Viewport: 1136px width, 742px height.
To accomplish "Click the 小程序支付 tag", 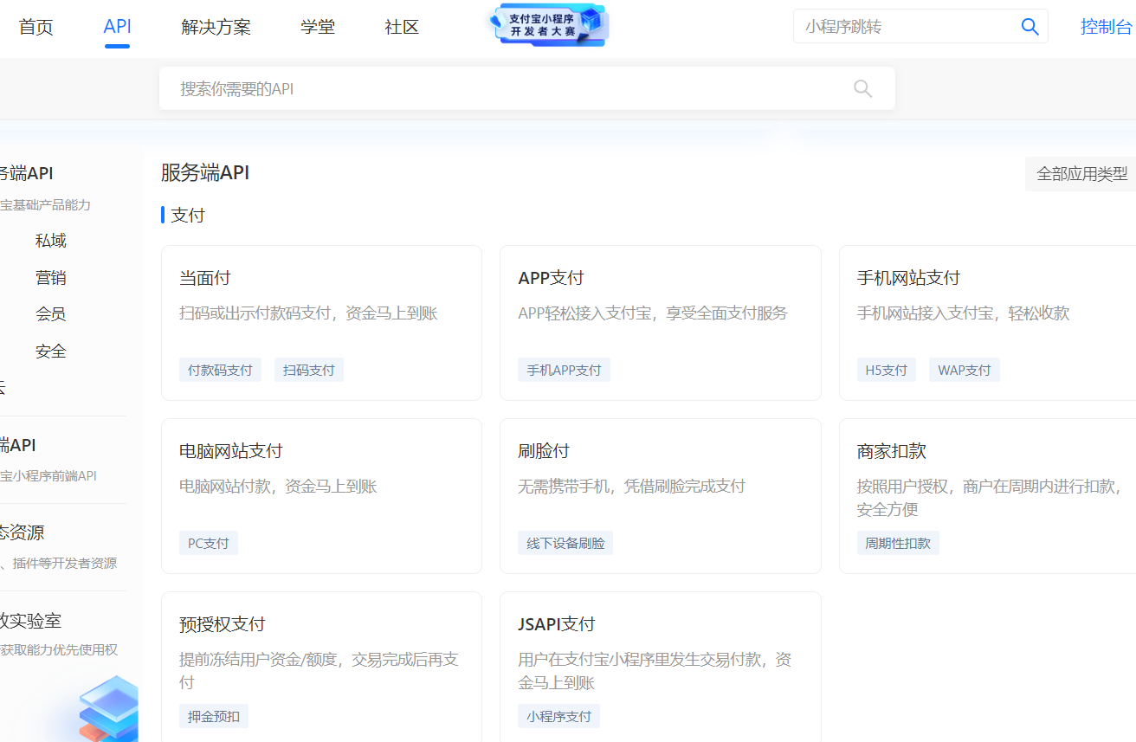I will tap(558, 716).
